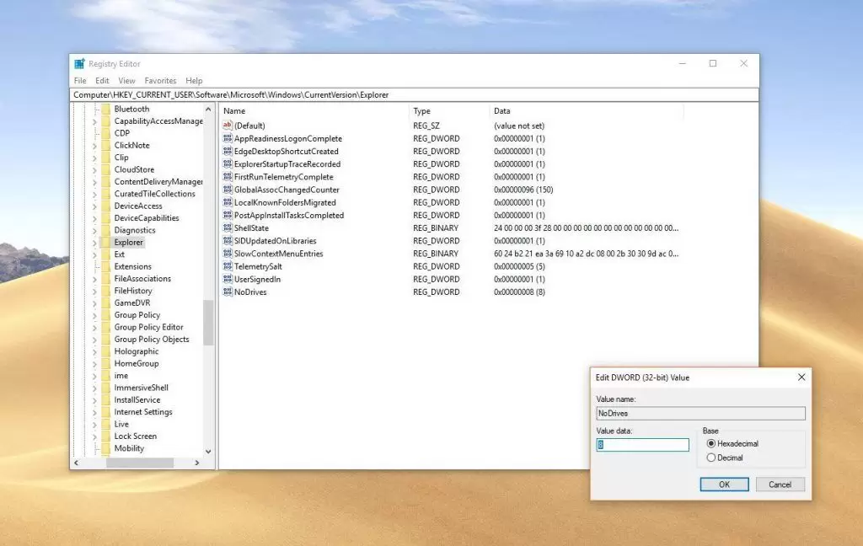
Task: Select the Hexadecimal base option
Action: (732, 443)
